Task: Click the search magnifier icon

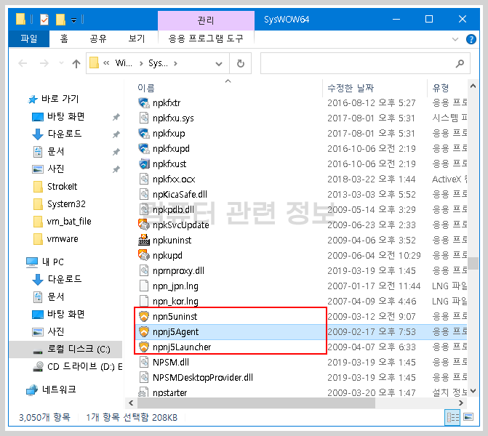Action: (x=460, y=63)
